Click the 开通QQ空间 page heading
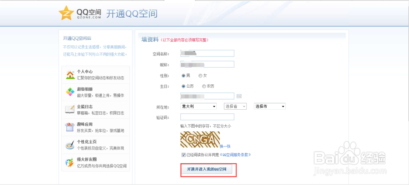Viewport: 409px width, 185px height. click(132, 14)
